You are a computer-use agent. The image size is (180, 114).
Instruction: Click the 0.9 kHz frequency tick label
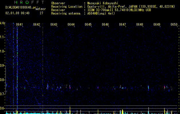pos(3,66)
